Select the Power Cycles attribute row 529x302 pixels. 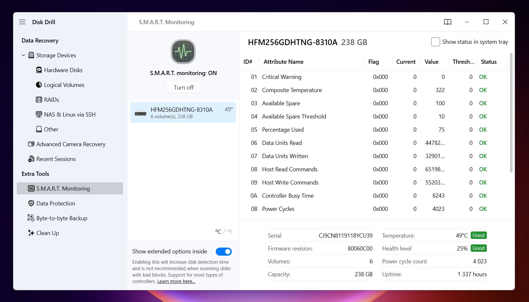pyautogui.click(x=374, y=209)
